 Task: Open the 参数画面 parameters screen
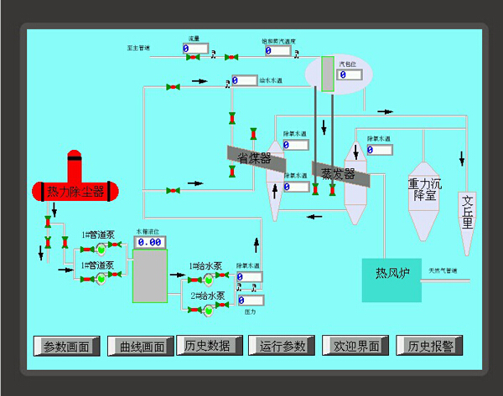[x=66, y=346]
